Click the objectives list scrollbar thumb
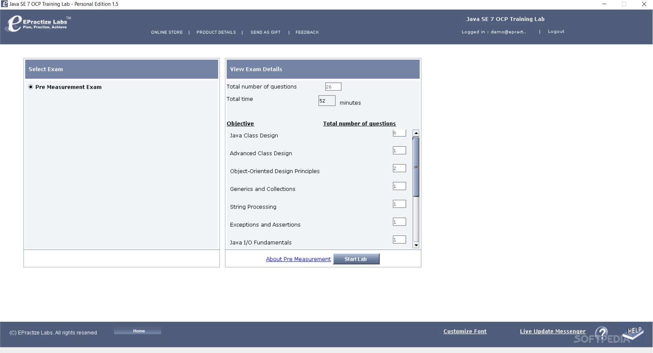 click(416, 167)
